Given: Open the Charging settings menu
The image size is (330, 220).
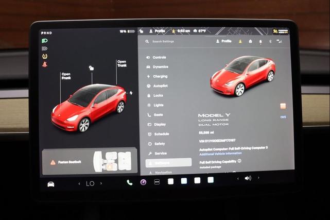Looking at the screenshot, I should pyautogui.click(x=157, y=76).
